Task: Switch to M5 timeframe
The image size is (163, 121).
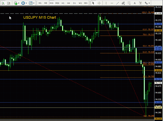Action: 46,3
